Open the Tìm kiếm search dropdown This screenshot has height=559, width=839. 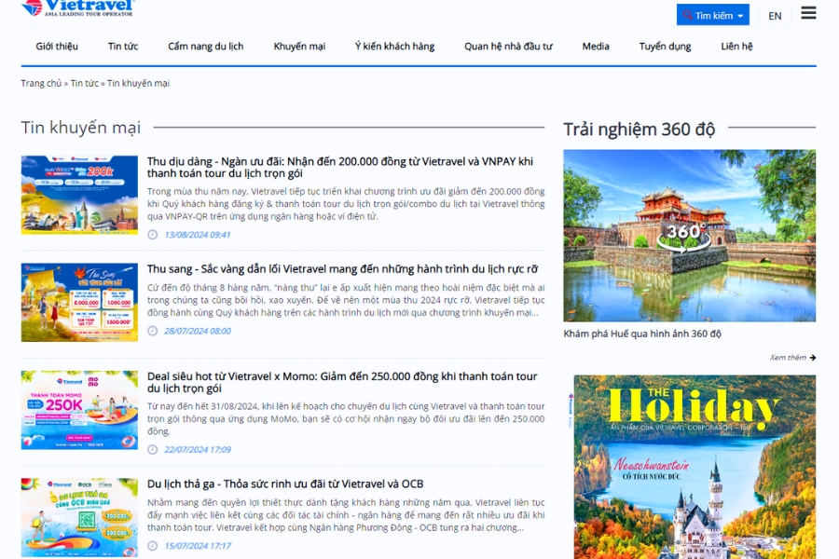[713, 15]
